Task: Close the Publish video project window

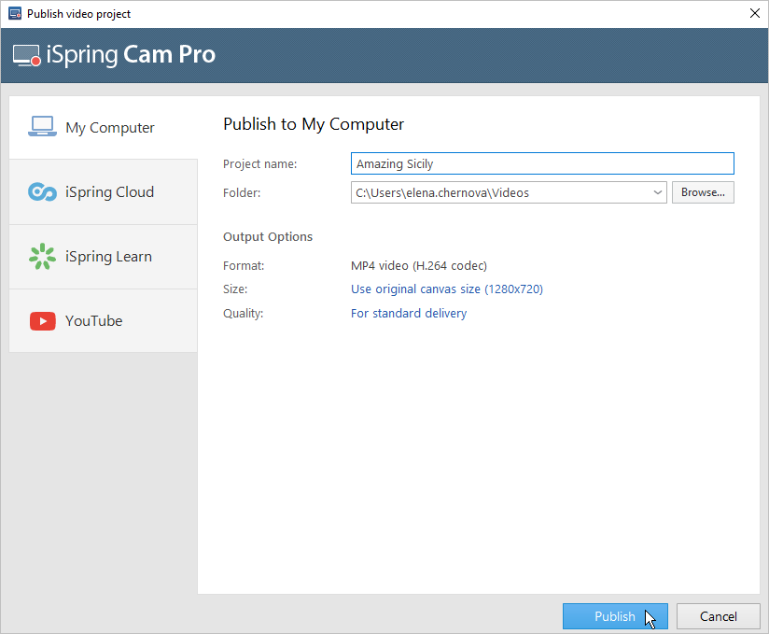Action: point(755,13)
